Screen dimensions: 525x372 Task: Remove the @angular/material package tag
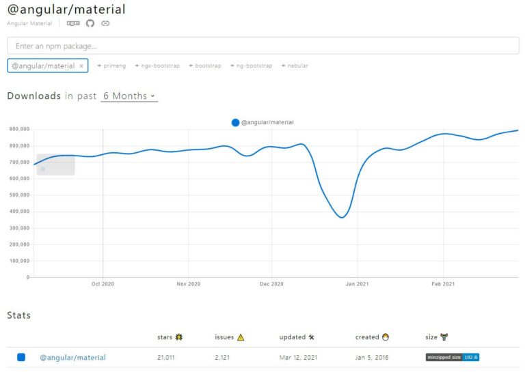point(81,66)
